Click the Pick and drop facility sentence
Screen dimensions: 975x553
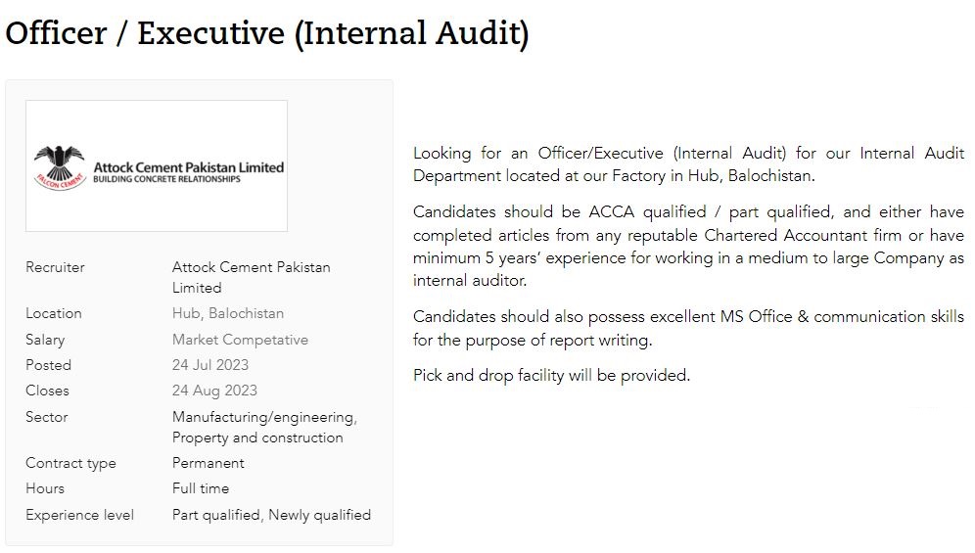[x=551, y=375]
